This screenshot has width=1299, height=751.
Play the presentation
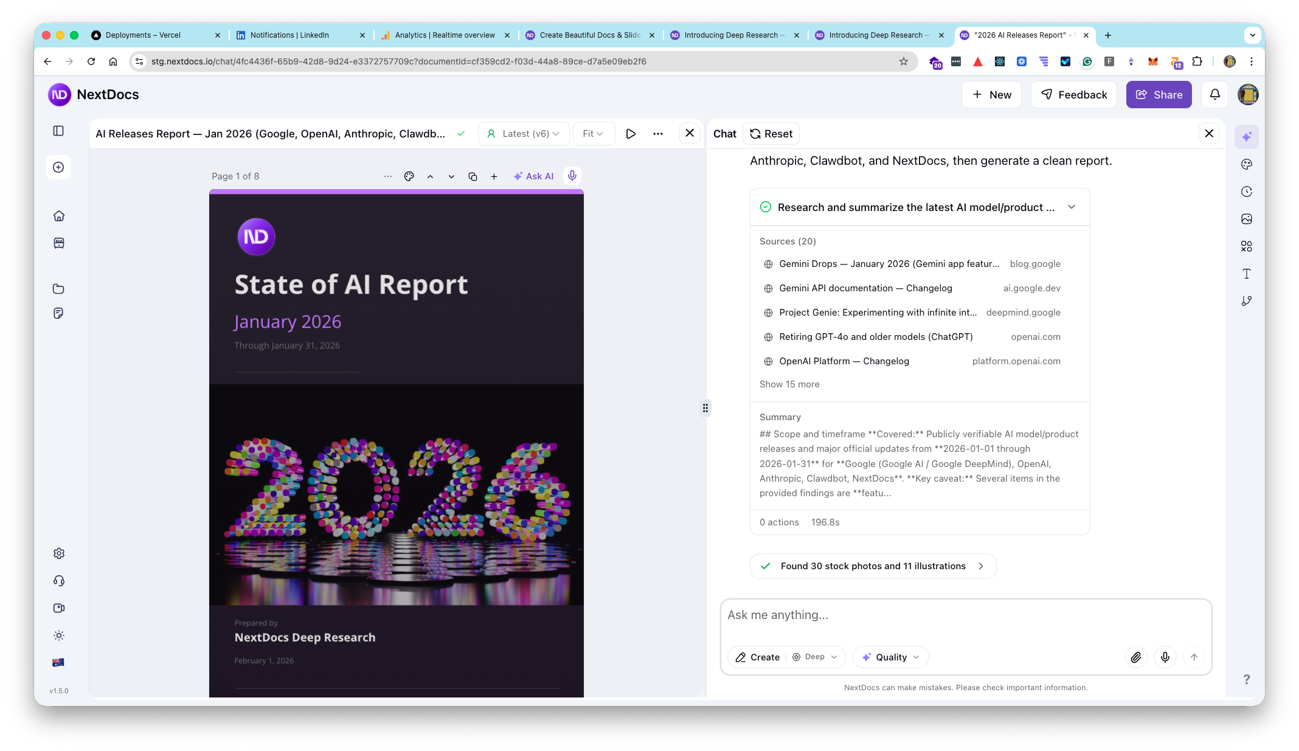631,134
